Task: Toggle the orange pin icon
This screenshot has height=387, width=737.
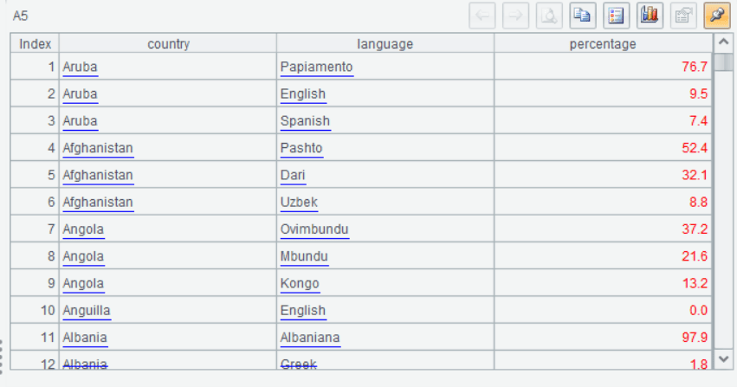Action: pyautogui.click(x=717, y=16)
